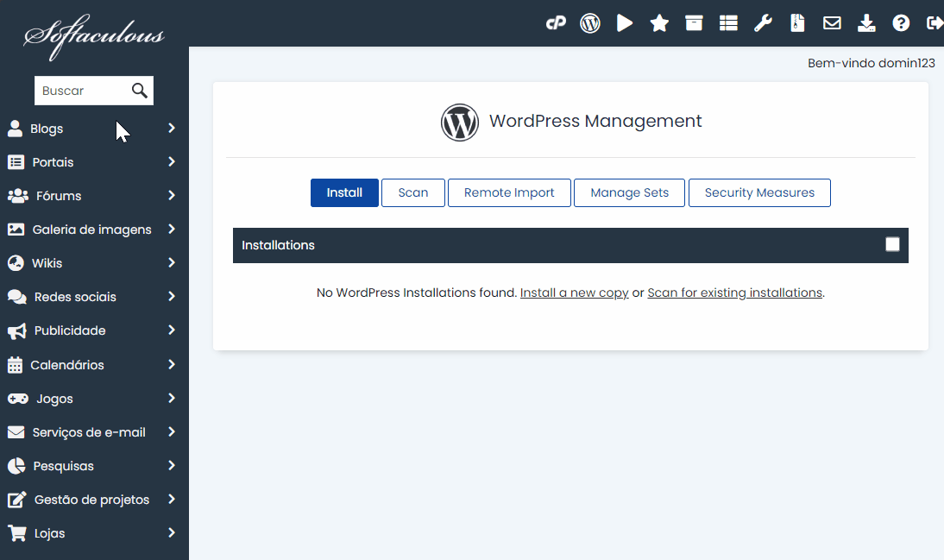Click the Fóruns people icon
944x560 pixels.
18,196
